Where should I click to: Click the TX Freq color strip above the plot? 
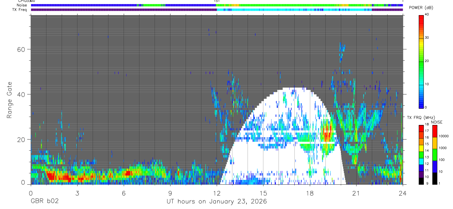click(217, 10)
